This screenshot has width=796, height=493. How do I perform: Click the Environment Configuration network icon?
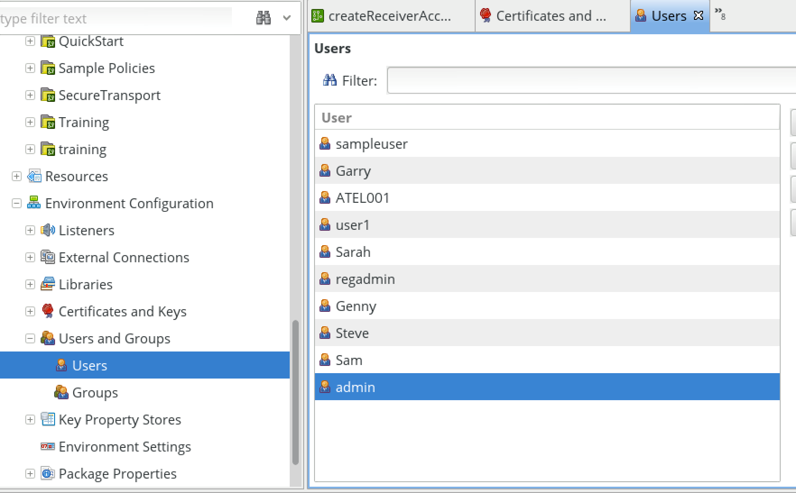34,203
